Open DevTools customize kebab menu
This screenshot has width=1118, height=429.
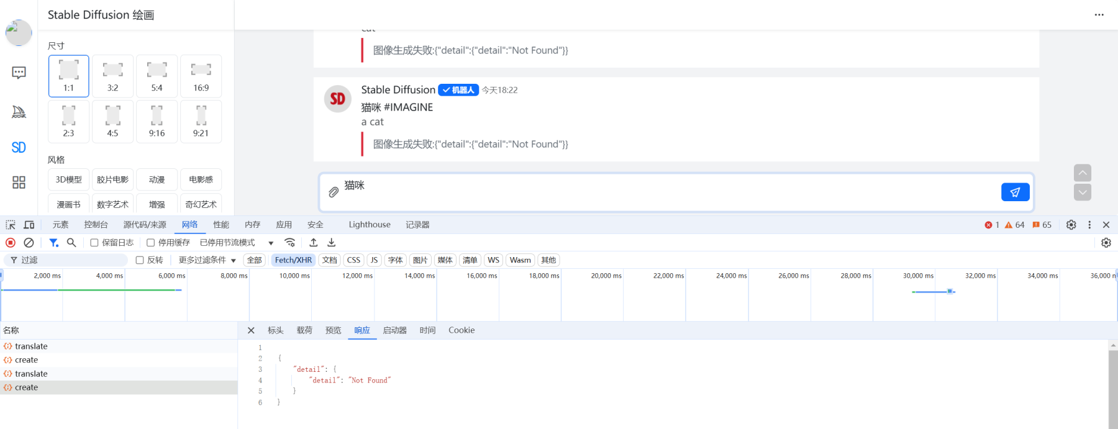pyautogui.click(x=1089, y=225)
